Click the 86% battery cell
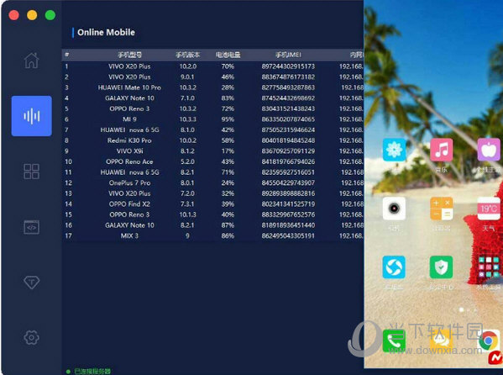Screen dimensions: 503x375 228,236
